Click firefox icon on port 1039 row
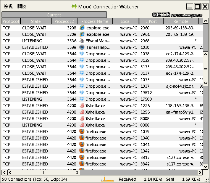Viewport: 210px width, 183px height. tap(82, 132)
